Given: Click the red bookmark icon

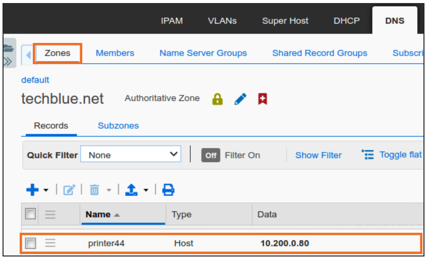Looking at the screenshot, I should click(x=262, y=99).
